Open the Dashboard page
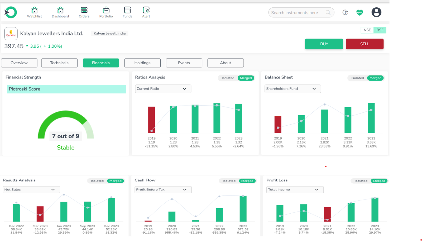Viewport: 422px width, 241px height. tap(60, 12)
